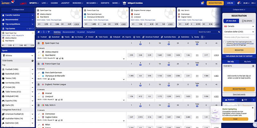The image size is (257, 128).
Task: Open the Canada country dropdown
Action: 239,26
